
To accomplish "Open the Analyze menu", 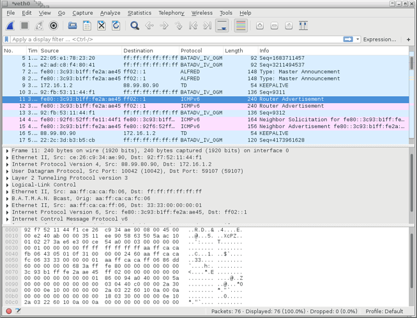I will click(x=110, y=13).
